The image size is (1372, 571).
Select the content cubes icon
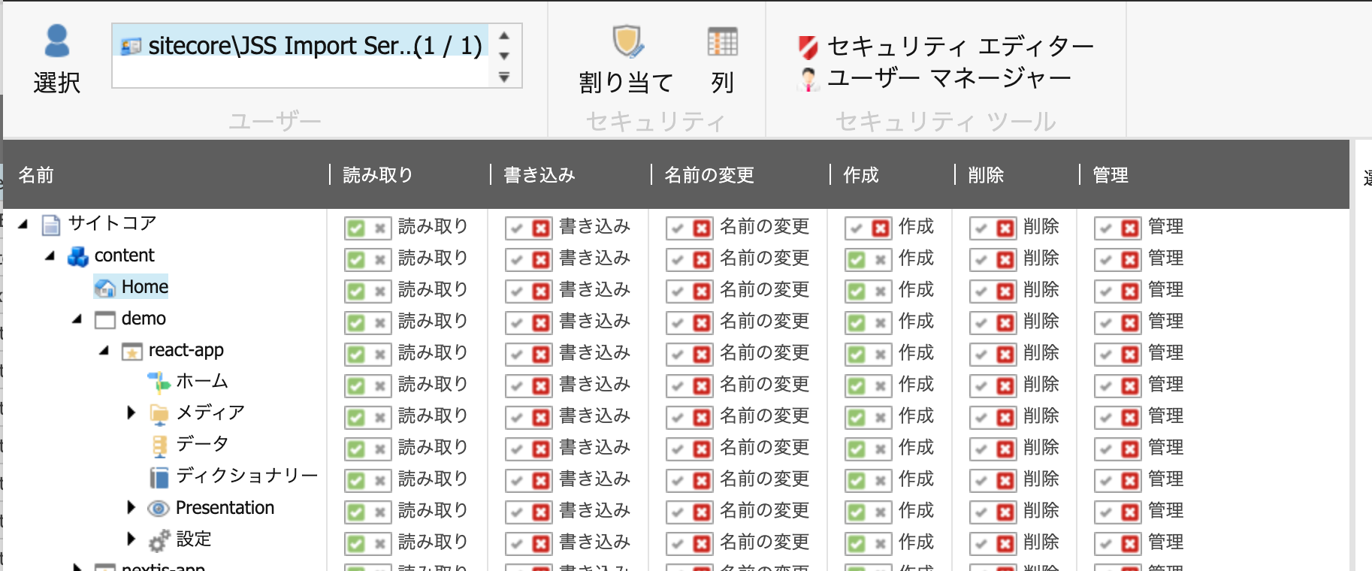pos(78,256)
